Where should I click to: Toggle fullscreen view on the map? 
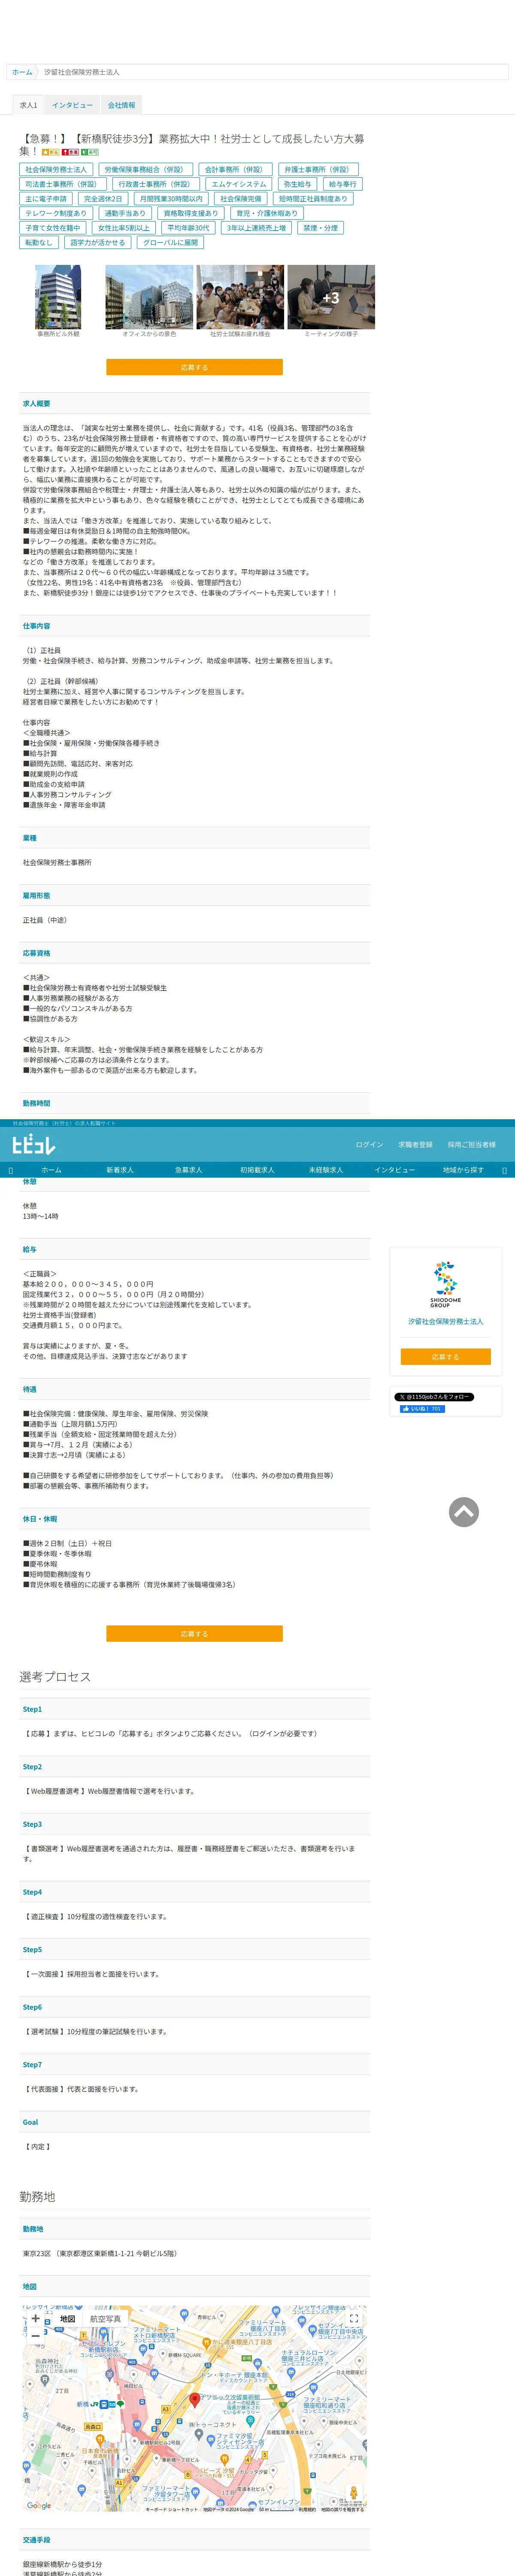[353, 2318]
